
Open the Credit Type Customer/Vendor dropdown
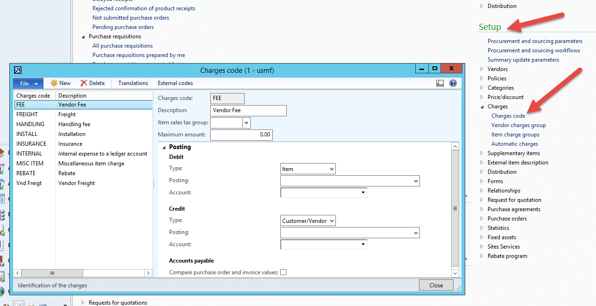pyautogui.click(x=332, y=220)
